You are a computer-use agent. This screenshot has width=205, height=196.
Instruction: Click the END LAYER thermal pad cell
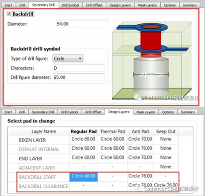[112, 157]
